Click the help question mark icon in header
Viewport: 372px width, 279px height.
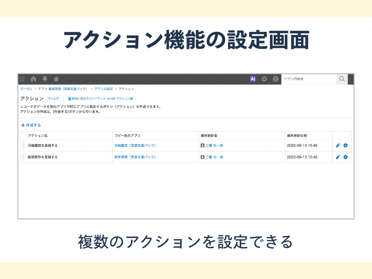pos(276,79)
